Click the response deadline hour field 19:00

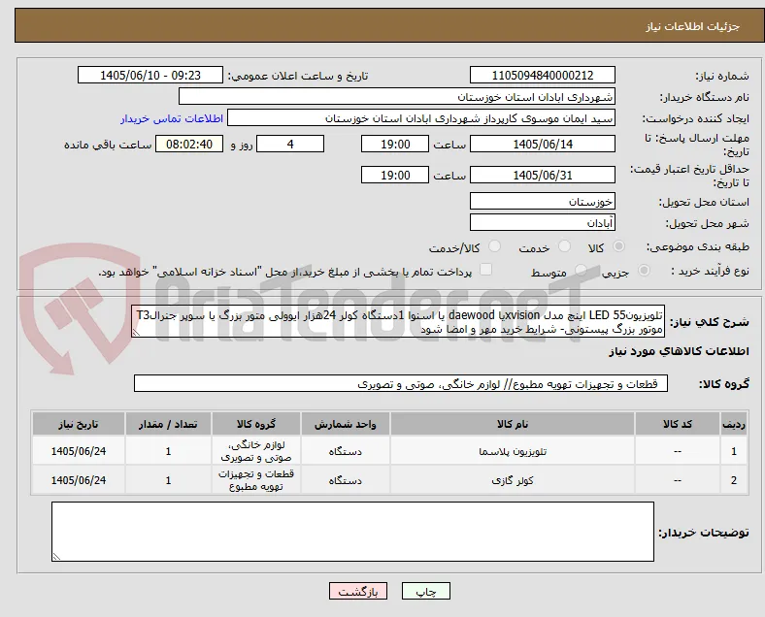point(395,144)
